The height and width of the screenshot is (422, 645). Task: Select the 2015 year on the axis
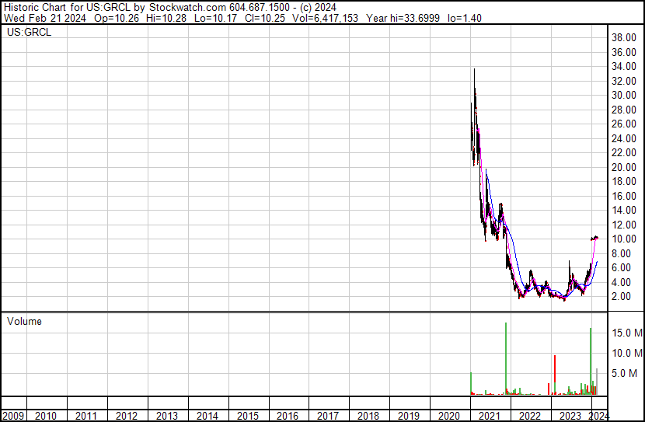(247, 416)
